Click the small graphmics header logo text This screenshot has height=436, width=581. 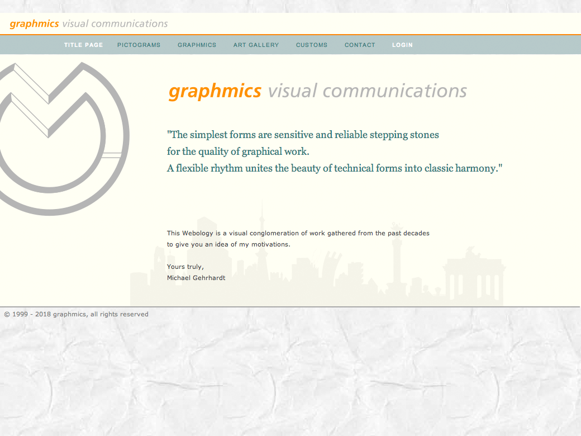[34, 23]
